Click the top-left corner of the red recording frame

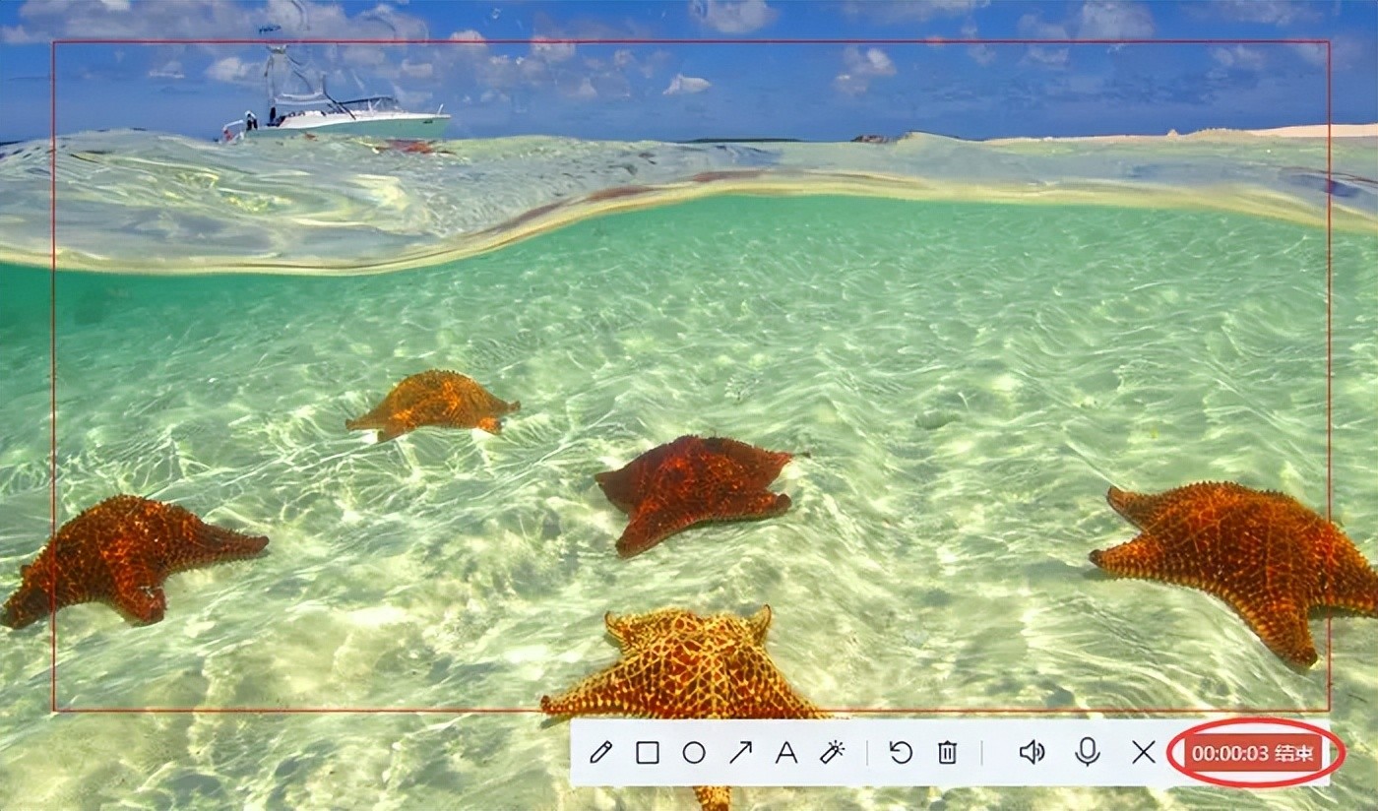point(54,42)
